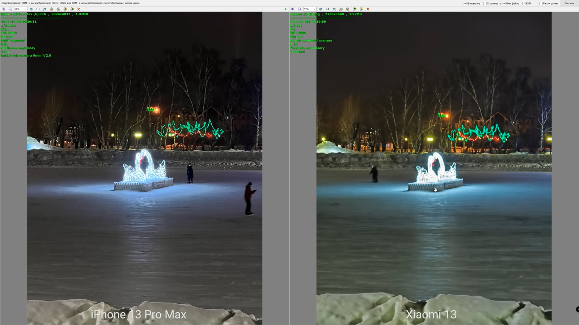Remove left image with red X
Image resolution: width=579 pixels, height=325 pixels.
[79, 9]
